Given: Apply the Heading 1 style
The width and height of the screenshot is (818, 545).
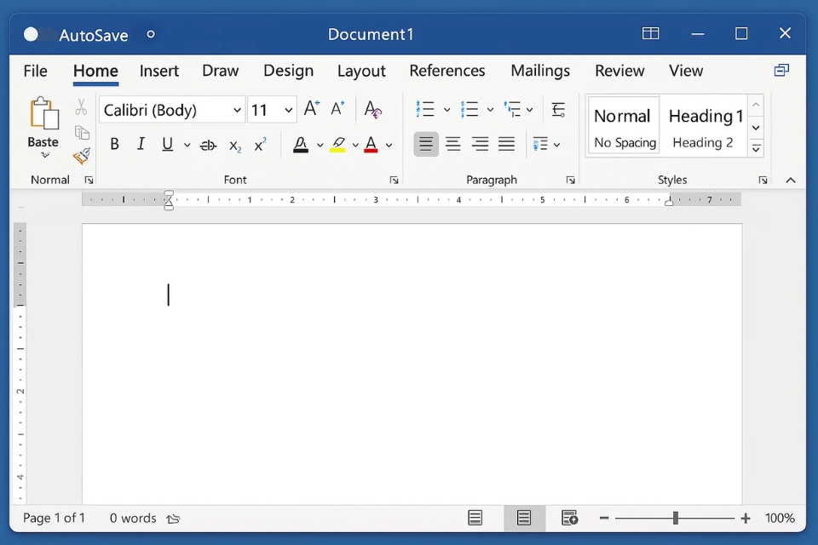Looking at the screenshot, I should (706, 116).
